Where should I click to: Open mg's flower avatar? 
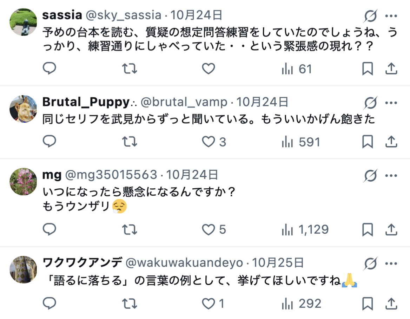point(24,181)
